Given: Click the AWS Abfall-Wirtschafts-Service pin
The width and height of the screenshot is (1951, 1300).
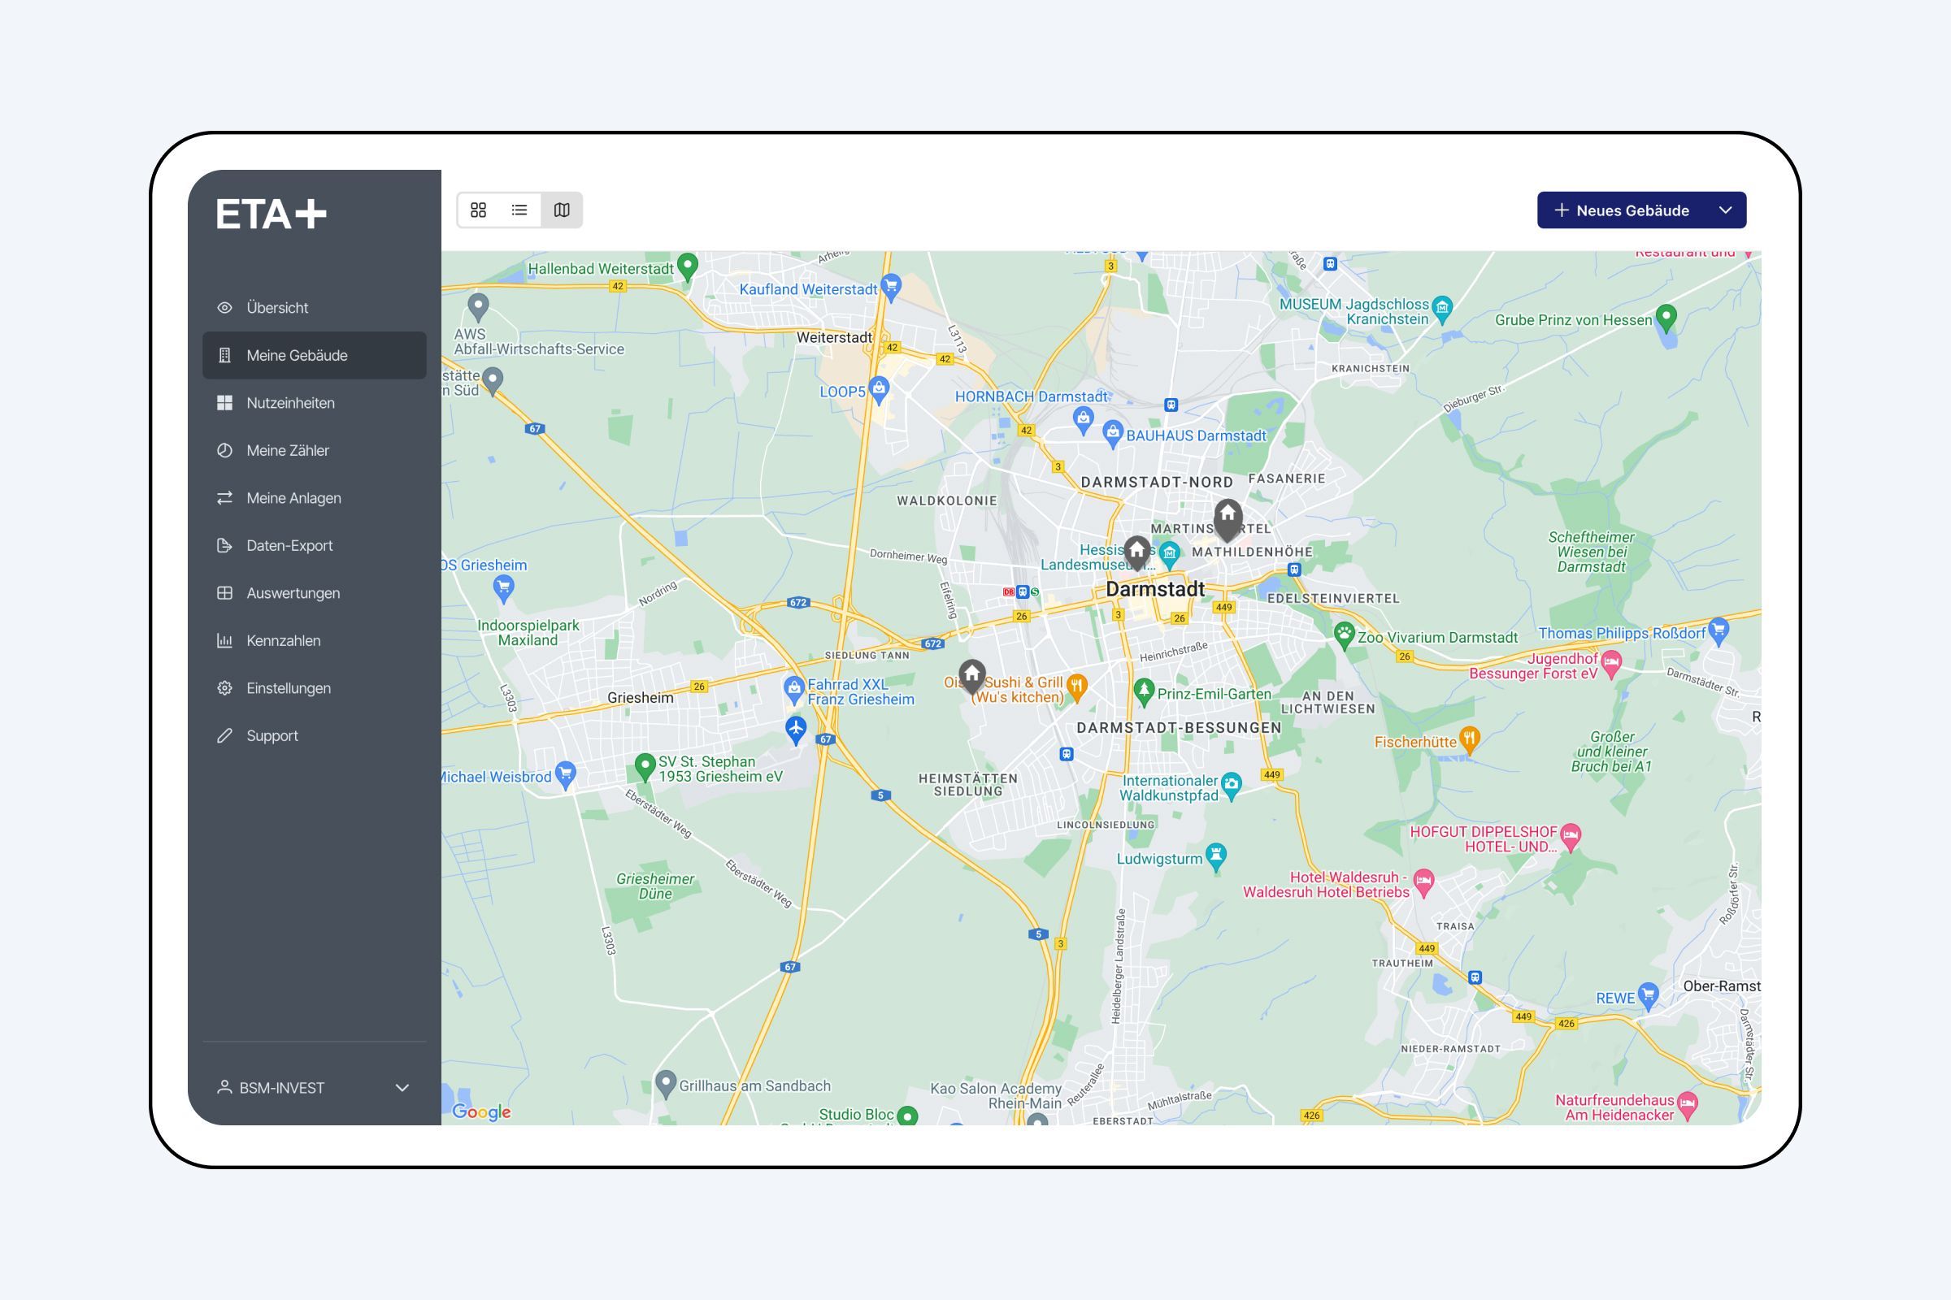Looking at the screenshot, I should tap(478, 308).
